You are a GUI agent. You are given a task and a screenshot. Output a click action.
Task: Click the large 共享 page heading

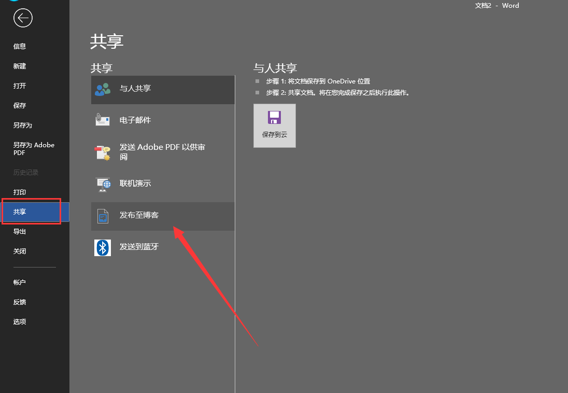[107, 41]
